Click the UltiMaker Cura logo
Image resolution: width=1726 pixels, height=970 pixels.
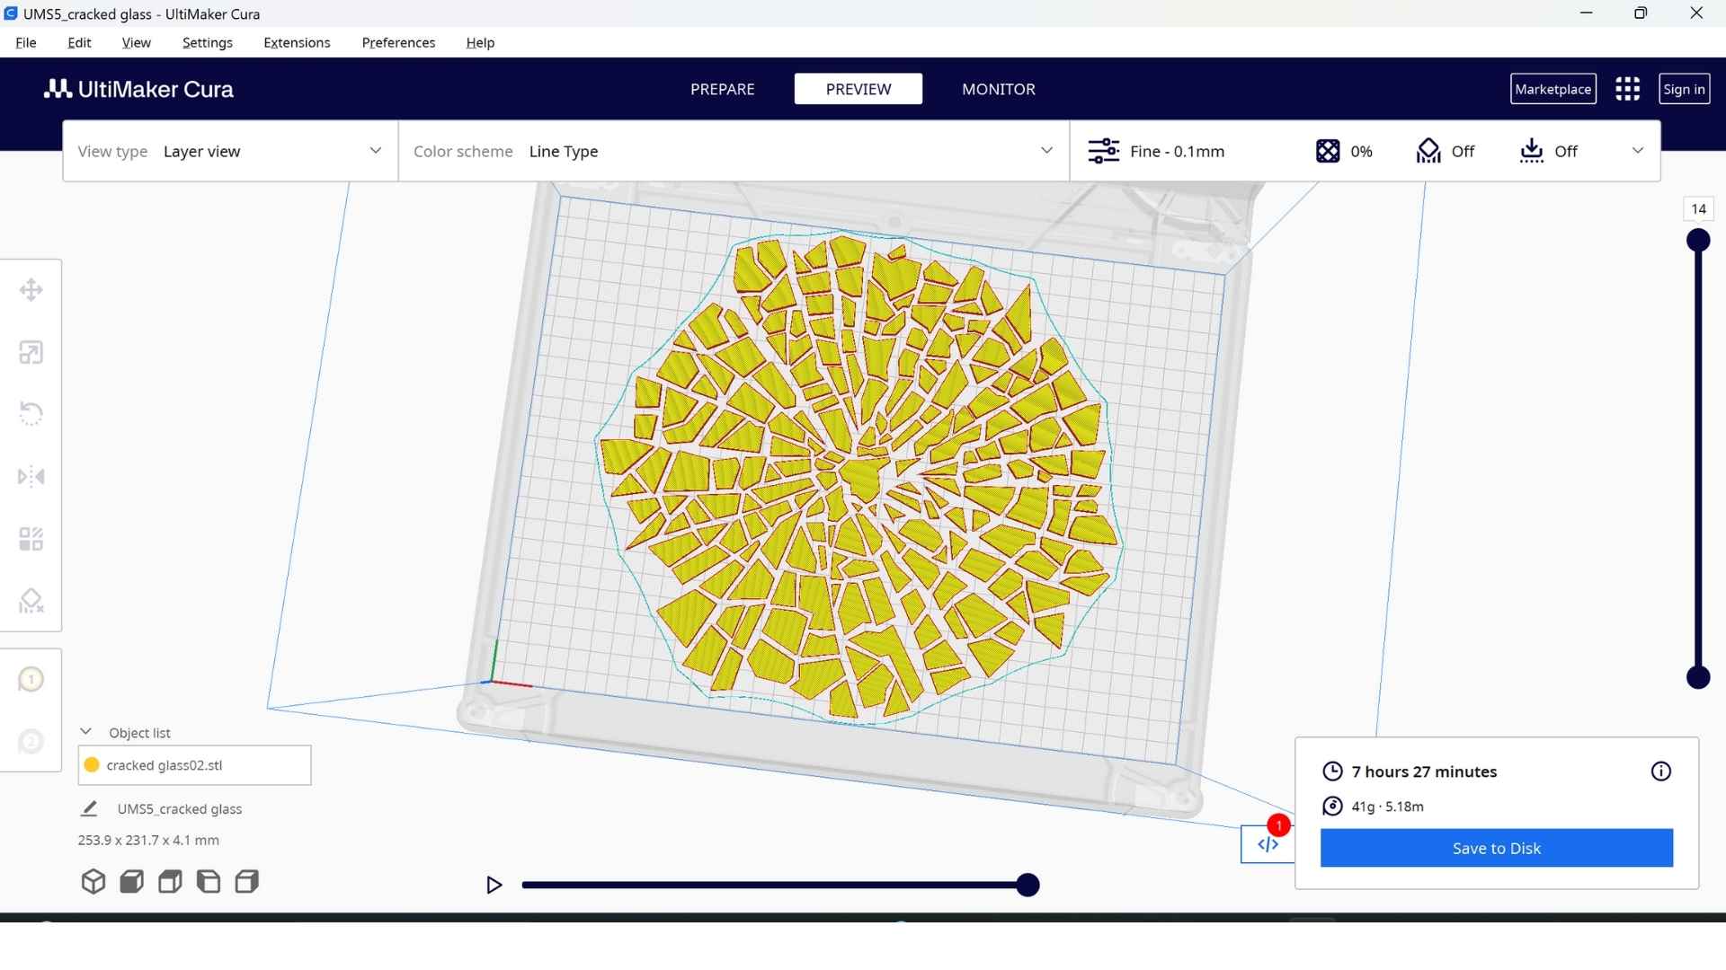click(x=139, y=89)
